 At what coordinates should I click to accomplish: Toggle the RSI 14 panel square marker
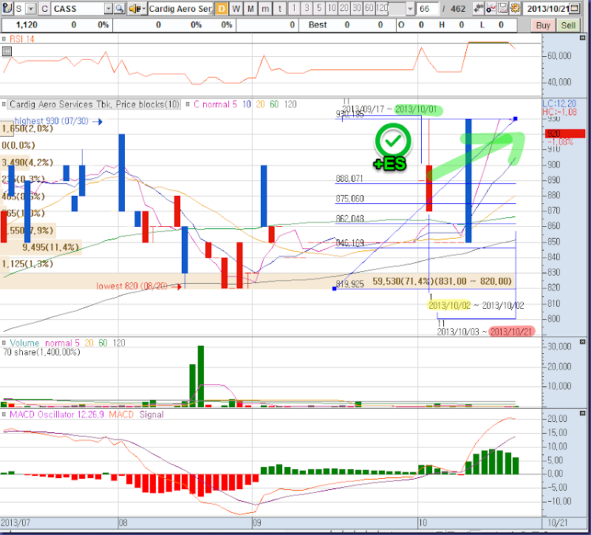click(4, 39)
